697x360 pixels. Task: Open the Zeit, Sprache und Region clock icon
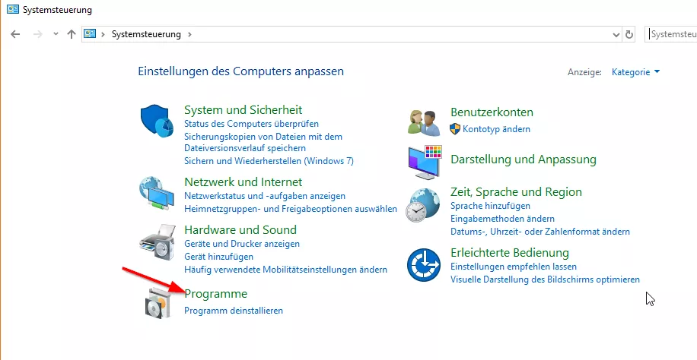click(422, 205)
